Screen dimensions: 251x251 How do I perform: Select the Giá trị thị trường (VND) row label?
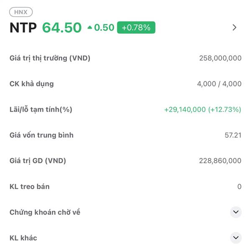(x=50, y=58)
